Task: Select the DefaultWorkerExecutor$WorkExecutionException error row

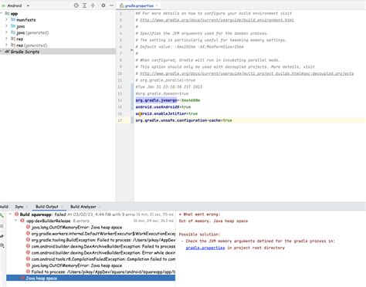Action: [90, 234]
